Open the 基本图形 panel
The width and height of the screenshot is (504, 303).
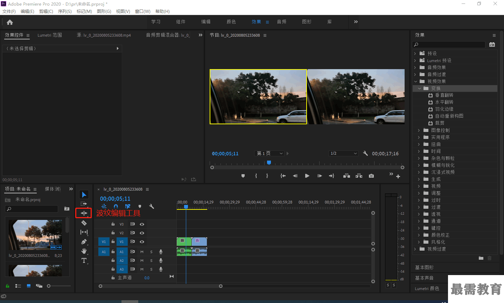click(x=424, y=267)
